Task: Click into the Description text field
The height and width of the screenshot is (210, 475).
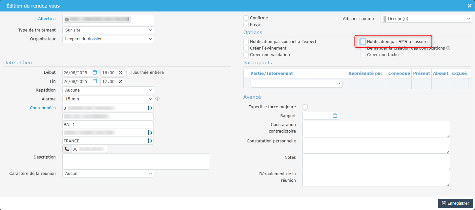Action: [136, 161]
